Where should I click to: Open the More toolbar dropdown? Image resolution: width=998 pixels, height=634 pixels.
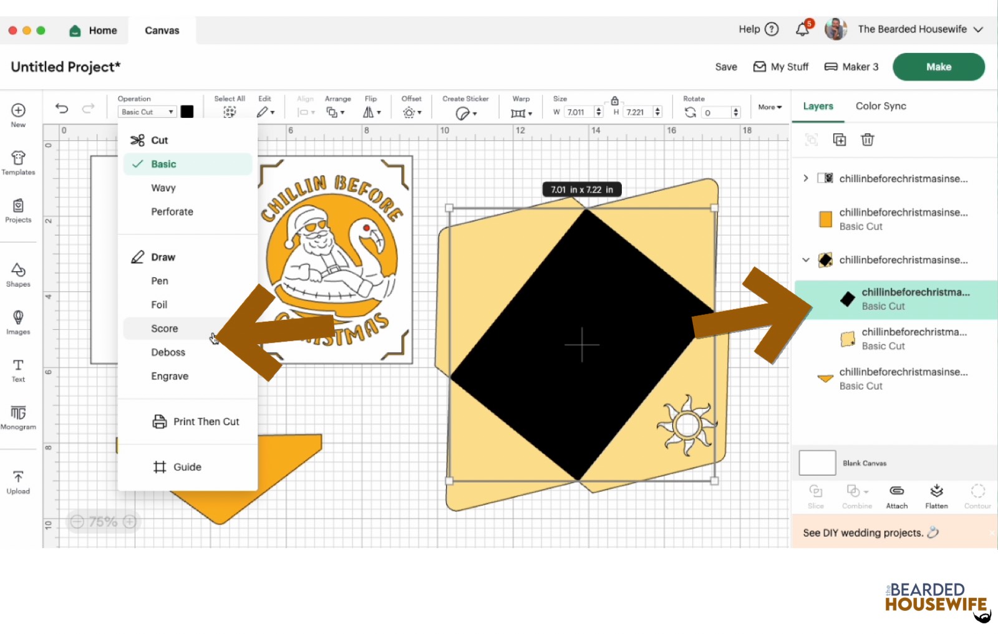[770, 107]
